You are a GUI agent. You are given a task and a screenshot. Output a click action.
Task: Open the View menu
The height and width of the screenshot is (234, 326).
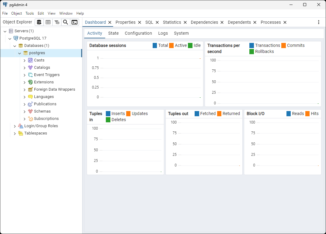52,13
